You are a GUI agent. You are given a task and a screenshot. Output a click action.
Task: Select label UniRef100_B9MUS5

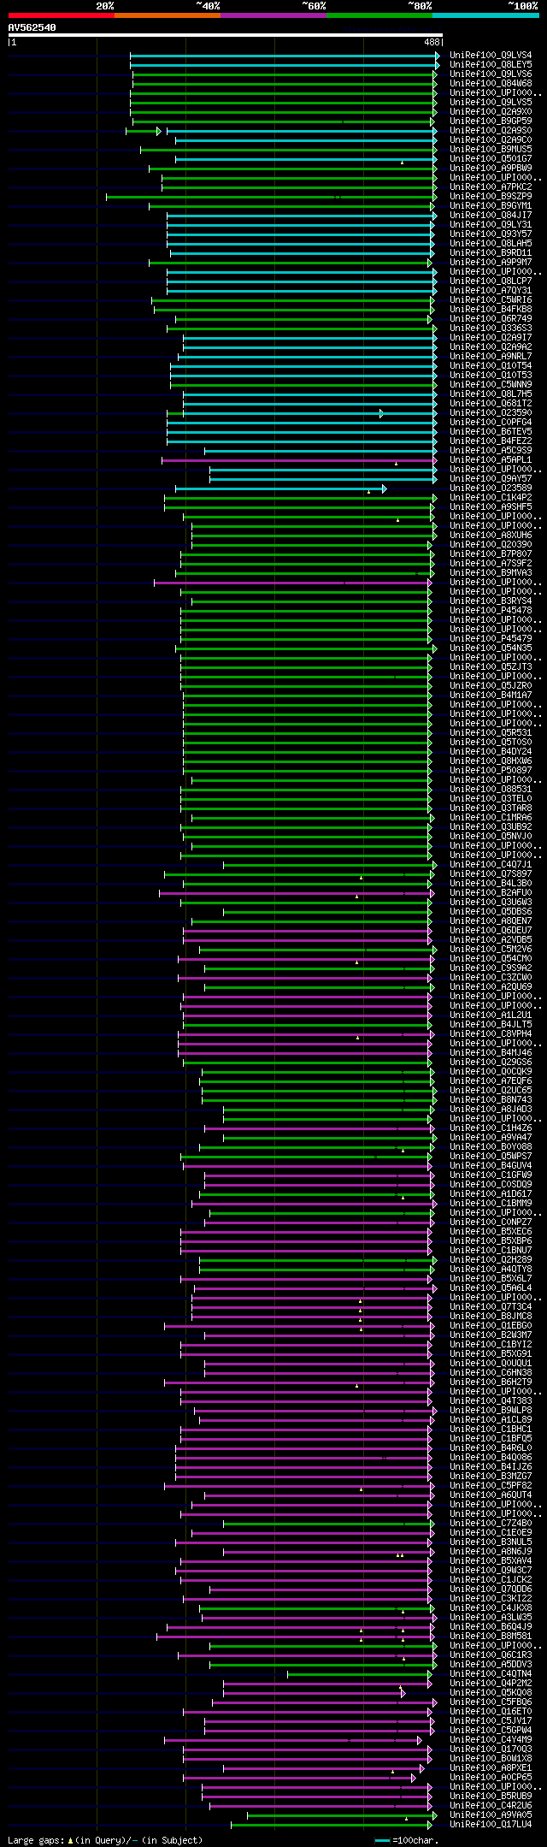[491, 150]
